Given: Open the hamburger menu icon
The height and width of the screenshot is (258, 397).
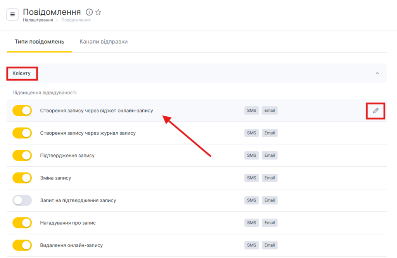Looking at the screenshot, I should point(12,14).
